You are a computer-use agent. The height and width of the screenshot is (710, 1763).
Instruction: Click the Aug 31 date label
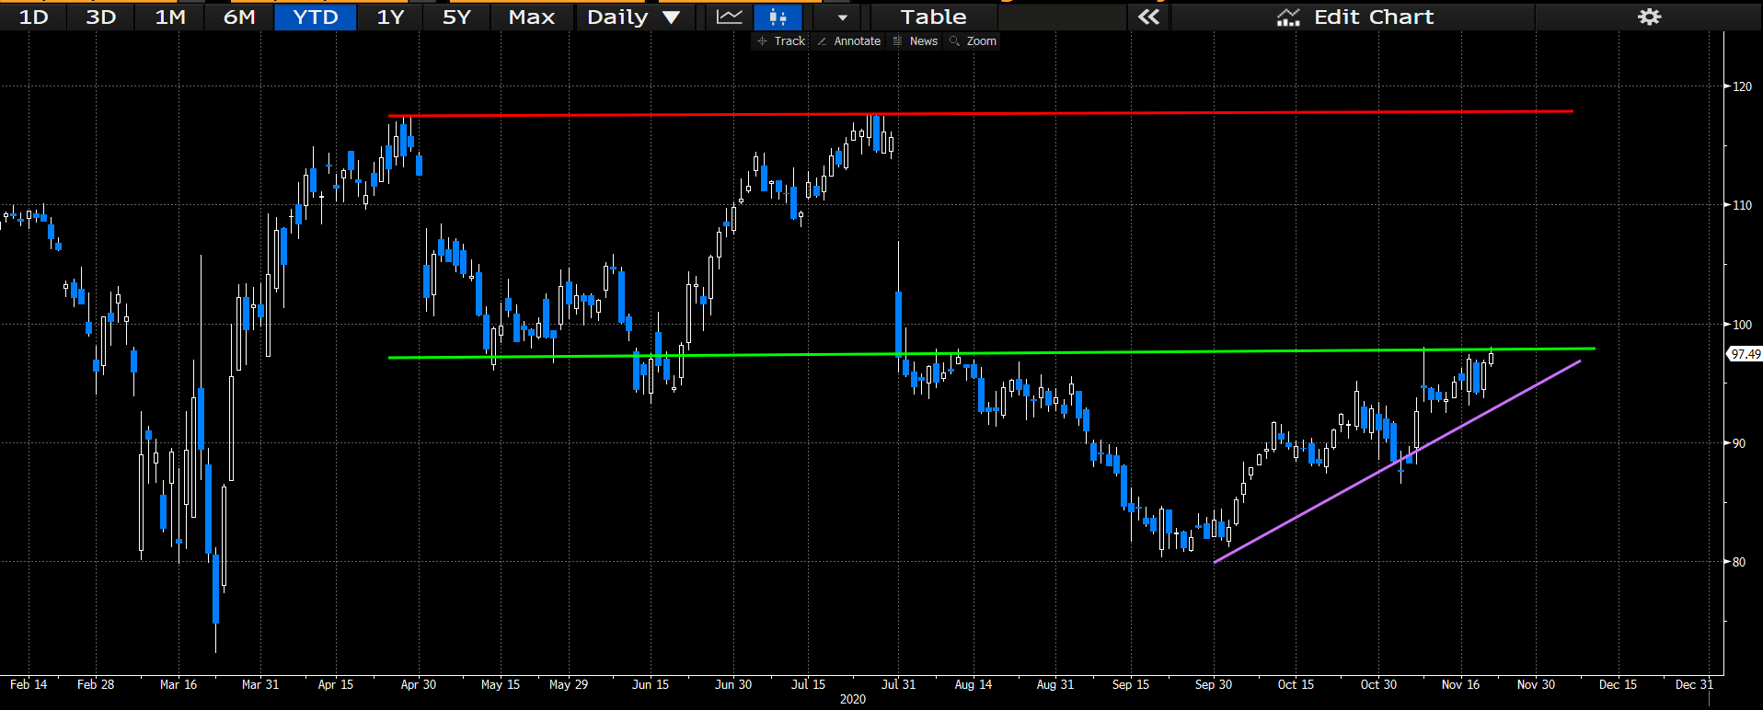pos(1055,684)
